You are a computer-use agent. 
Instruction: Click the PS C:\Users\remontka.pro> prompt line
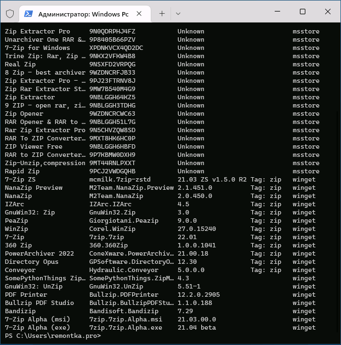tap(53, 336)
